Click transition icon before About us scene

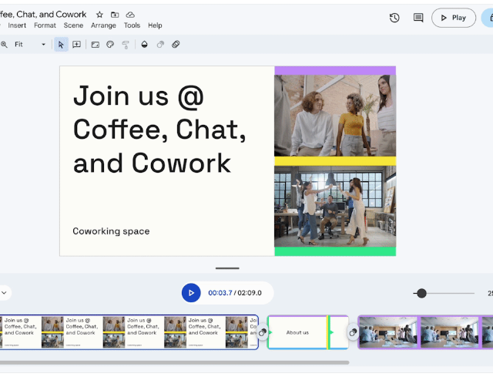[263, 332]
